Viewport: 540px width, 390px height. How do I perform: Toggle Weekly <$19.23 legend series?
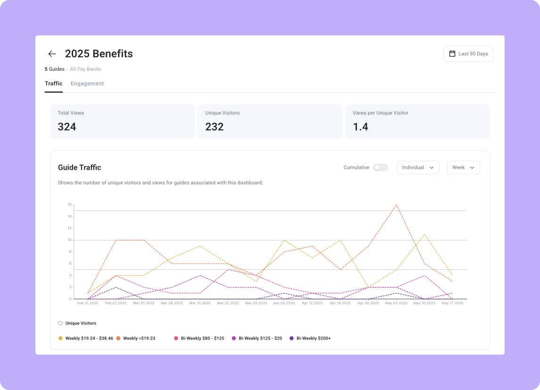[139, 338]
